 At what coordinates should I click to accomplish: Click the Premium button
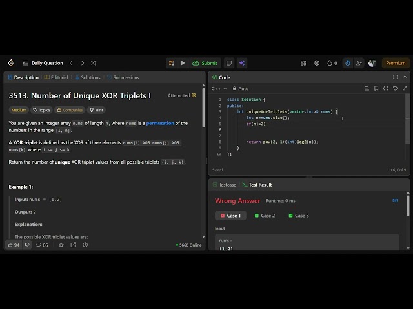(x=396, y=63)
